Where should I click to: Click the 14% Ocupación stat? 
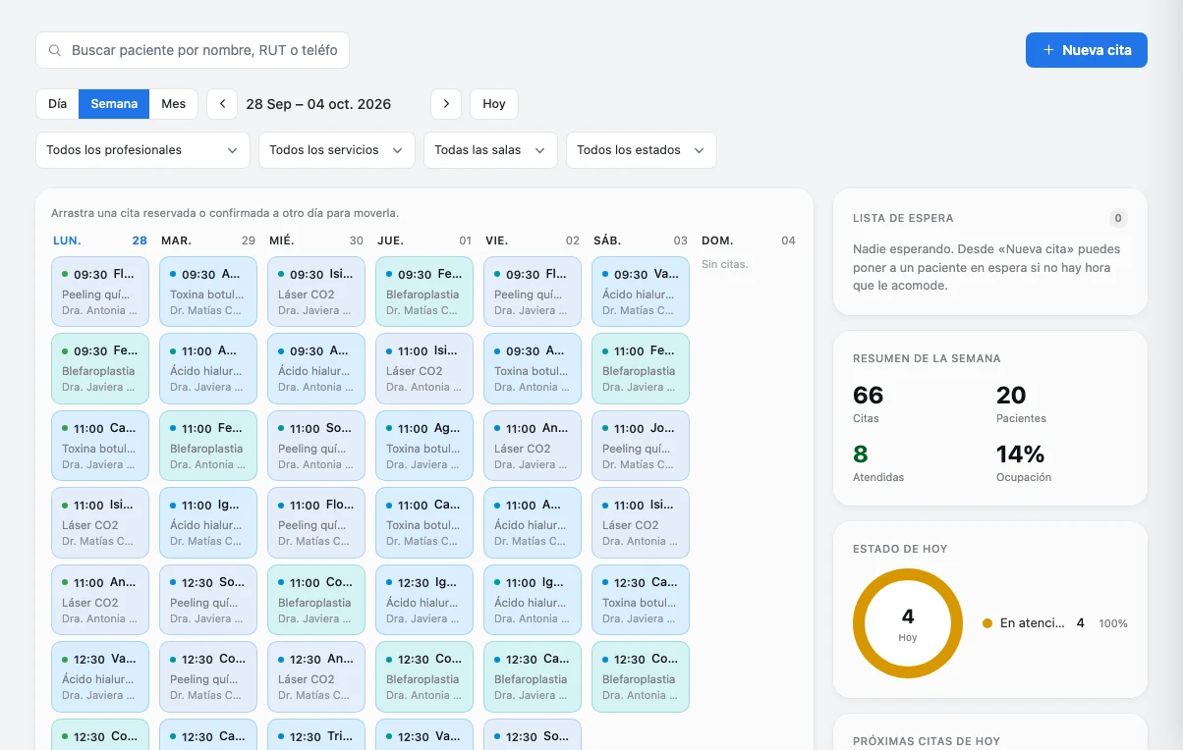[x=1024, y=461]
